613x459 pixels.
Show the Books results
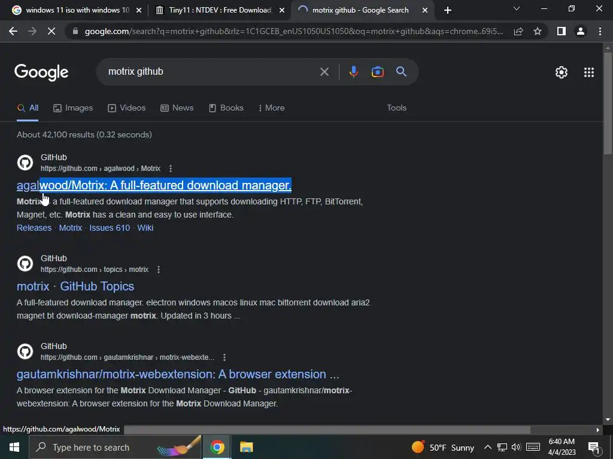pyautogui.click(x=226, y=108)
